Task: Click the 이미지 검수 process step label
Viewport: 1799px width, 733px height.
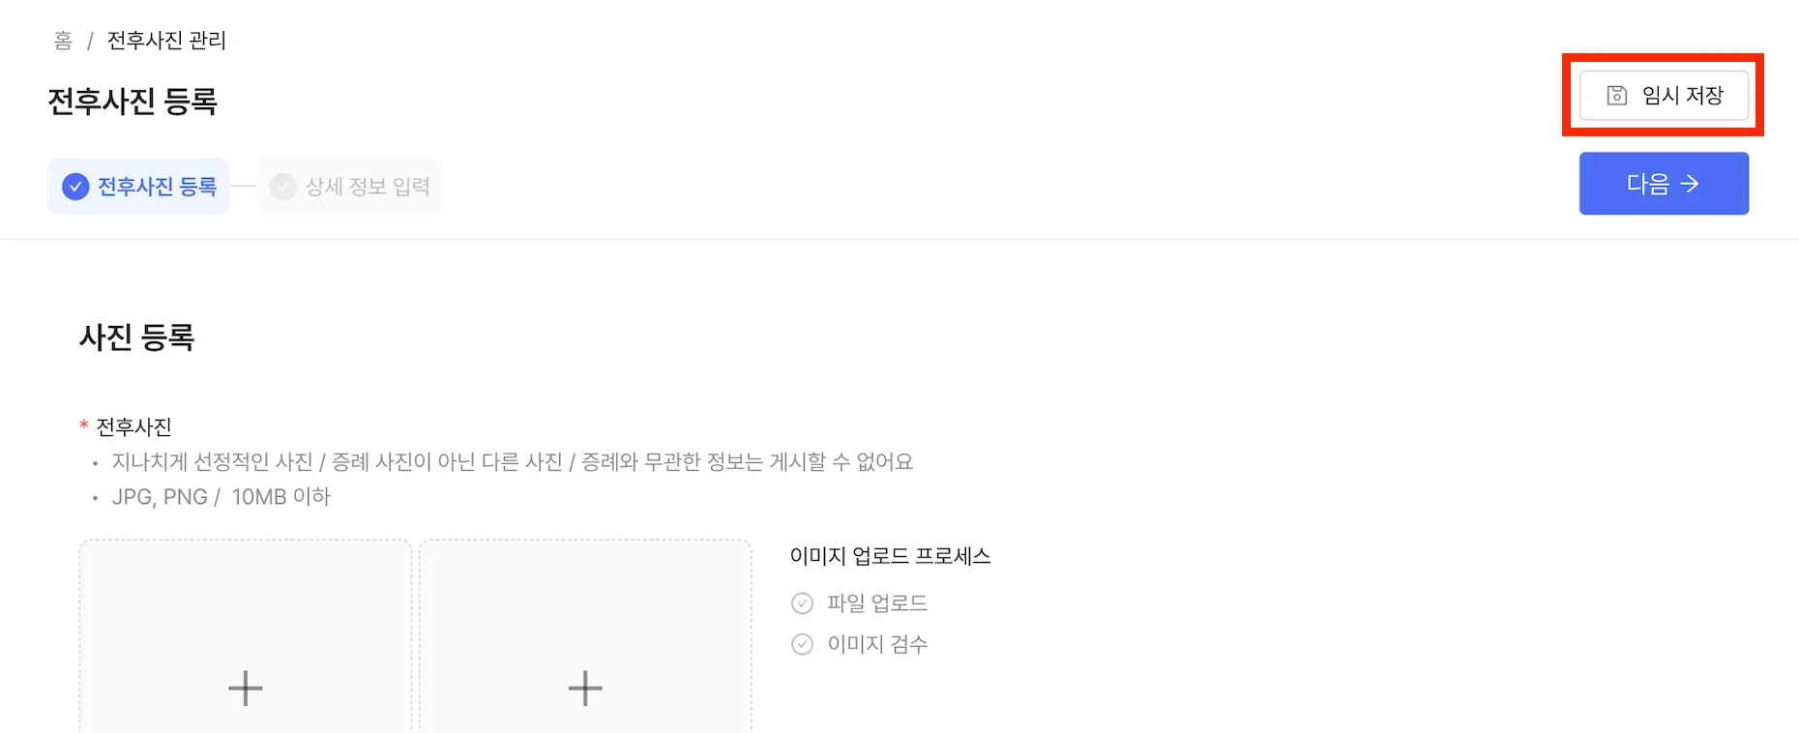Action: [x=877, y=644]
